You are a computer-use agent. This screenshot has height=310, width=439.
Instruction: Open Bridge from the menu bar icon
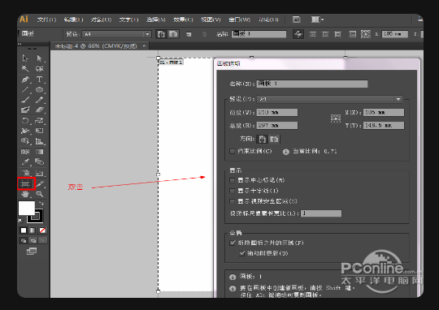pos(297,19)
